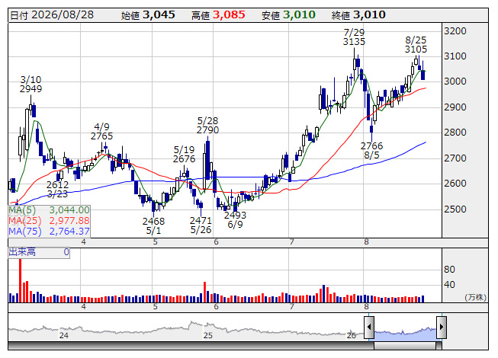
Task: Click the 80 volume axis label
Action: pos(449,270)
